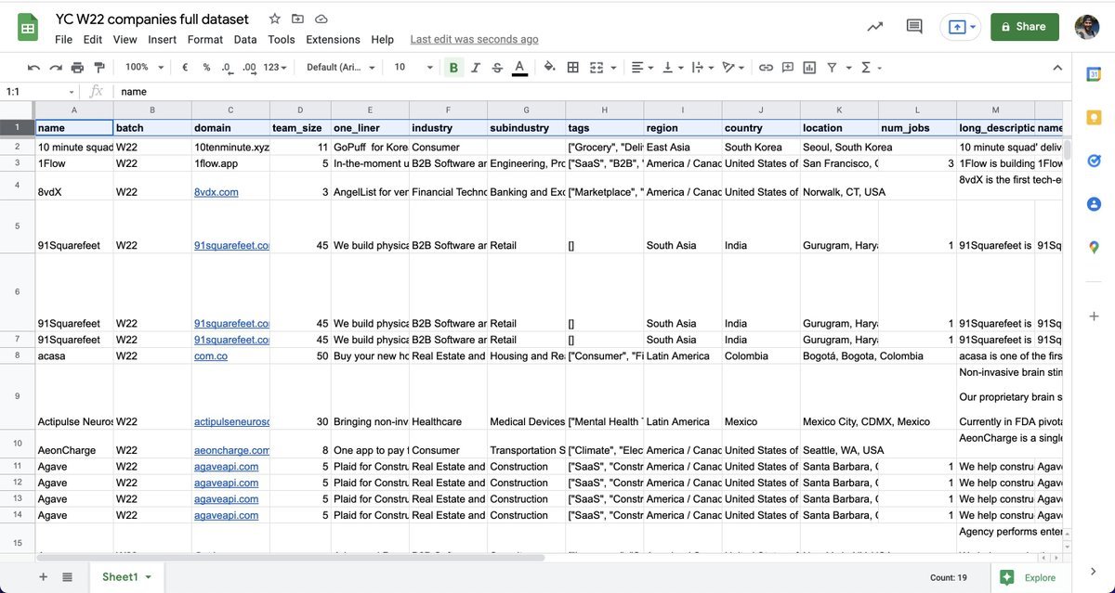Open the Edit menu

[93, 40]
